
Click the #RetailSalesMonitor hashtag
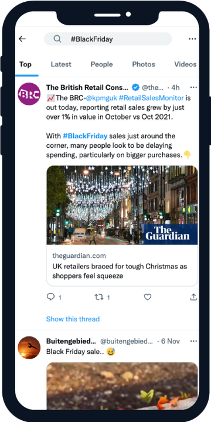(x=152, y=98)
